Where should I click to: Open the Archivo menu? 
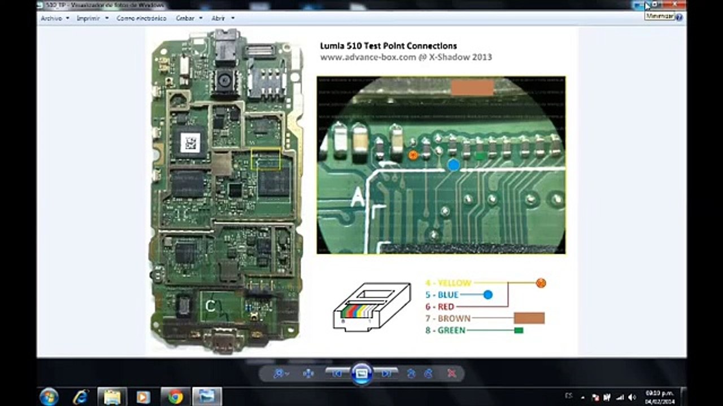(55, 18)
